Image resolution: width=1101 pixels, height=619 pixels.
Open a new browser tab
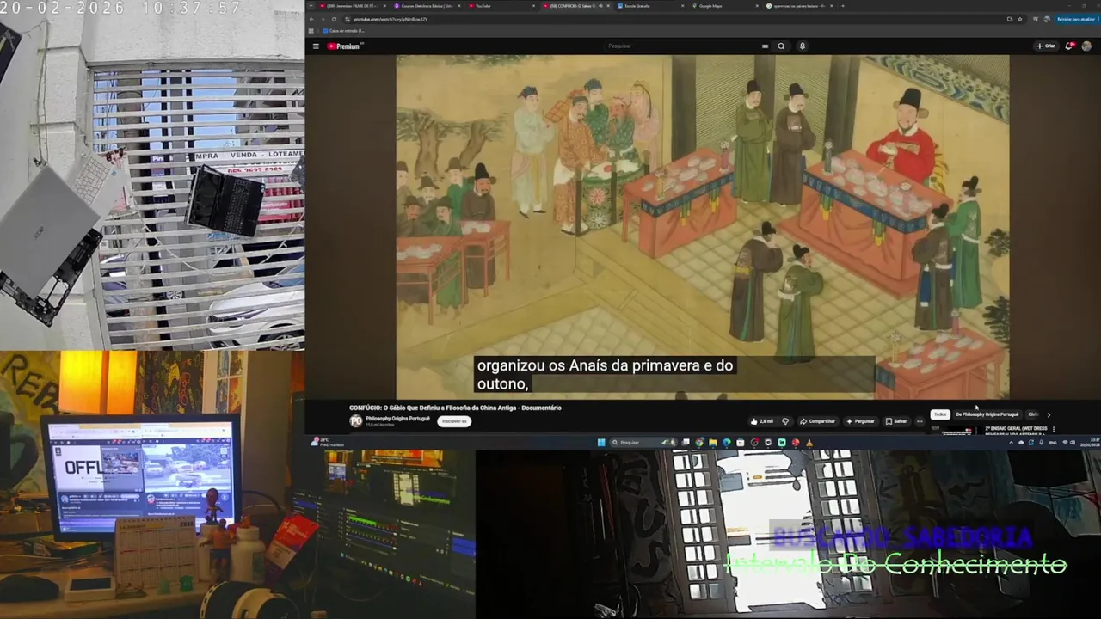pyautogui.click(x=842, y=6)
